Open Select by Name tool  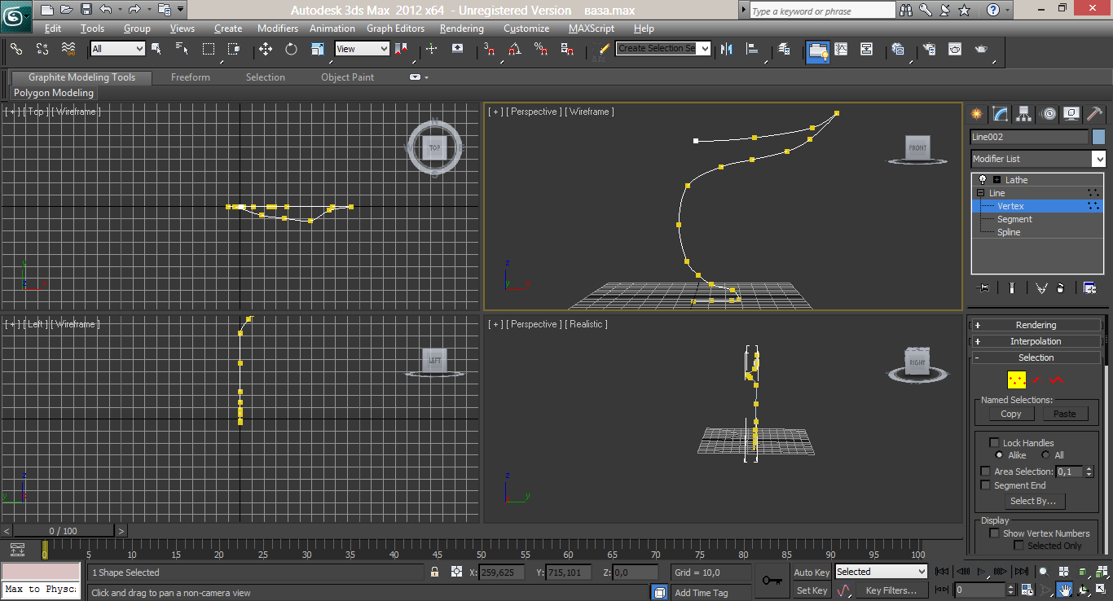point(181,49)
